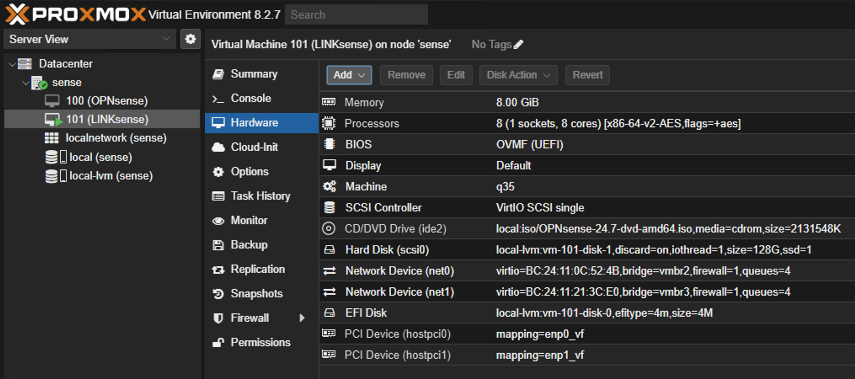Image resolution: width=855 pixels, height=379 pixels.
Task: Click the BIOS row chip icon
Action: 329,144
